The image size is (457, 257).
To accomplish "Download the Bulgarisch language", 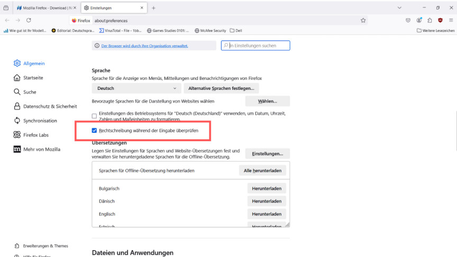I will [267, 189].
